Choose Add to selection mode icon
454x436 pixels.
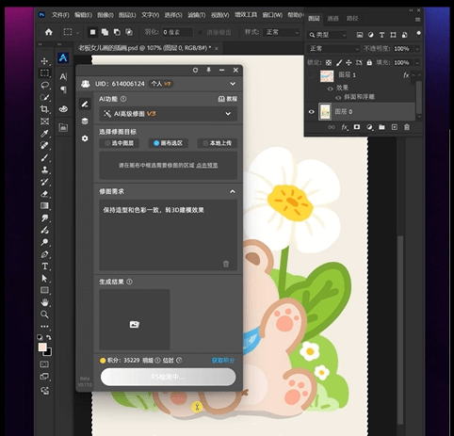click(105, 32)
